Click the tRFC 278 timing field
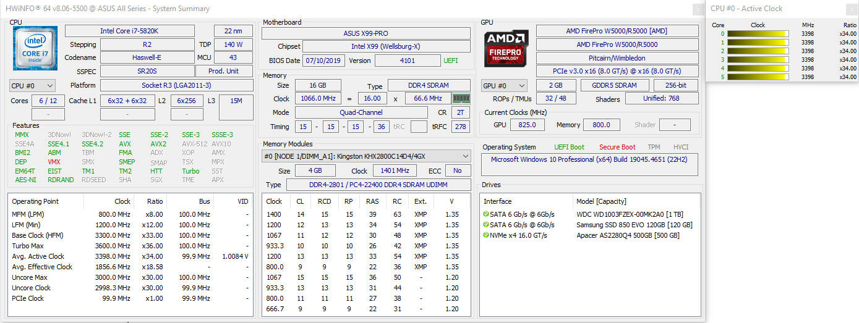 coord(460,127)
